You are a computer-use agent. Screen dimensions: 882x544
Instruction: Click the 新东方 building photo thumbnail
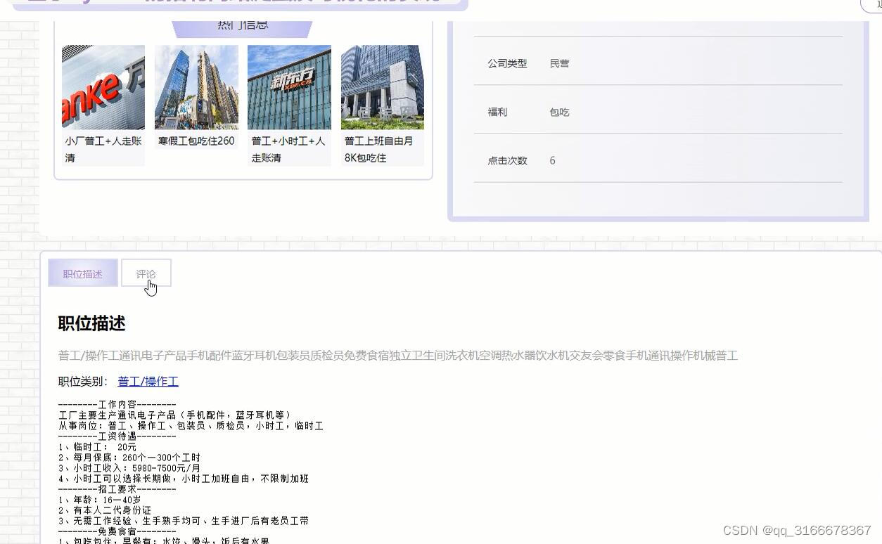[x=288, y=87]
